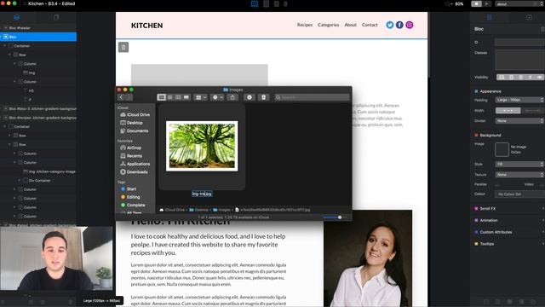Select the H3 layer in tree
545x307 pixels.
[28, 90]
